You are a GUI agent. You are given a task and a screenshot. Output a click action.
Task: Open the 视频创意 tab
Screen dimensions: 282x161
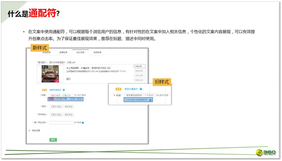97,53
